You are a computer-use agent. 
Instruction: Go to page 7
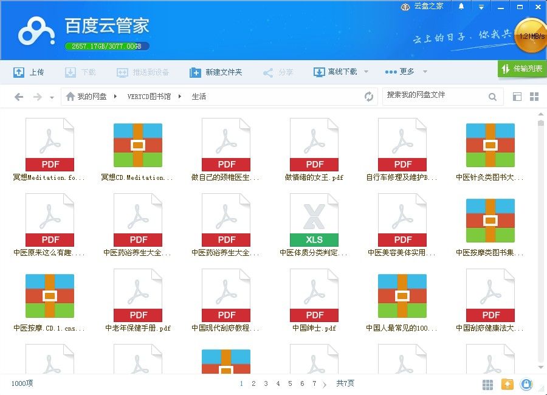[314, 383]
